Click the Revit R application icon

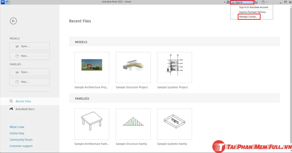coord(3,2)
